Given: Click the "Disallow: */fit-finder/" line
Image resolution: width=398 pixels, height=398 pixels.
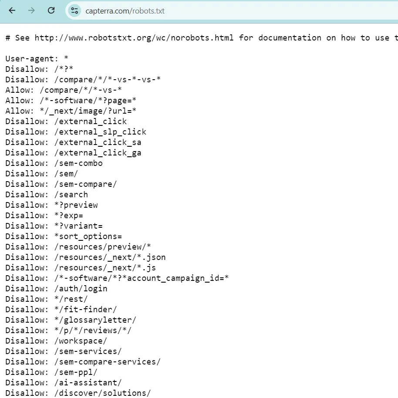Looking at the screenshot, I should (x=61, y=309).
